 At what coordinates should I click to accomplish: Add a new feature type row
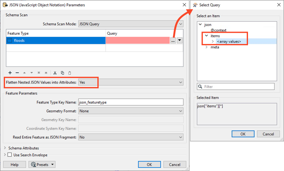point(10,73)
